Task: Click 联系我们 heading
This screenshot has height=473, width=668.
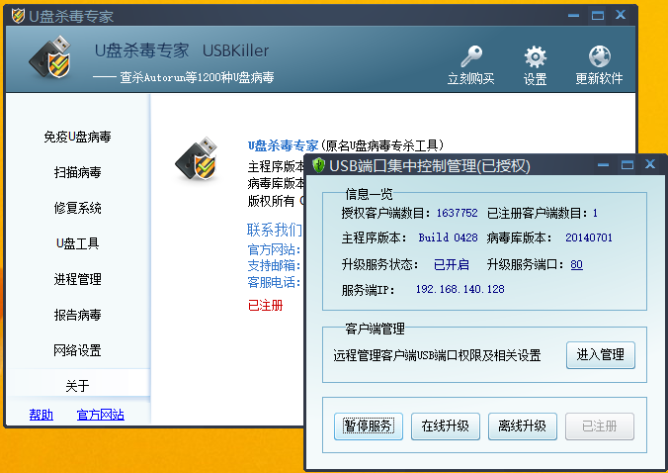Action: [x=275, y=230]
